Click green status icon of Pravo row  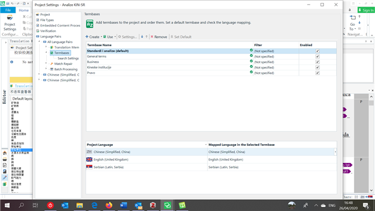point(251,72)
